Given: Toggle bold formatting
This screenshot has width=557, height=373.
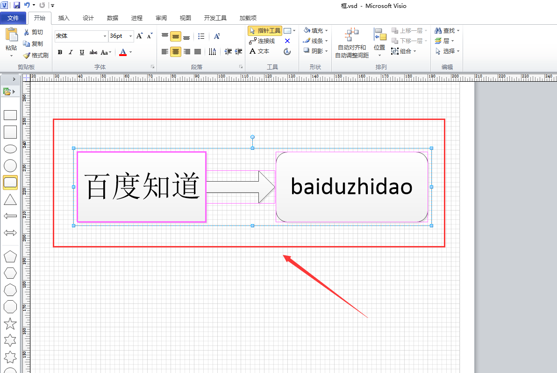Looking at the screenshot, I should 60,52.
